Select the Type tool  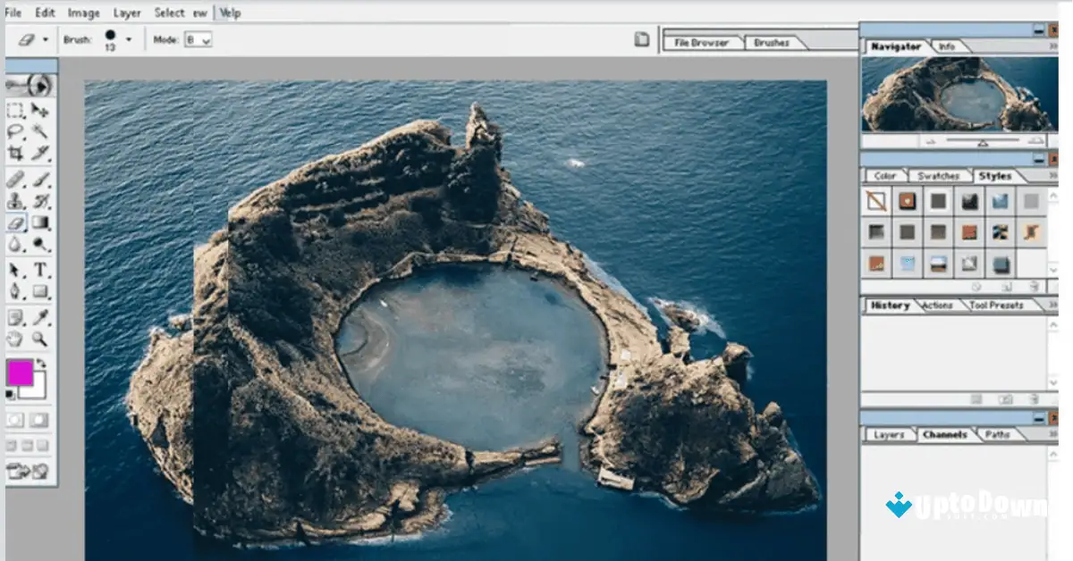coord(38,268)
